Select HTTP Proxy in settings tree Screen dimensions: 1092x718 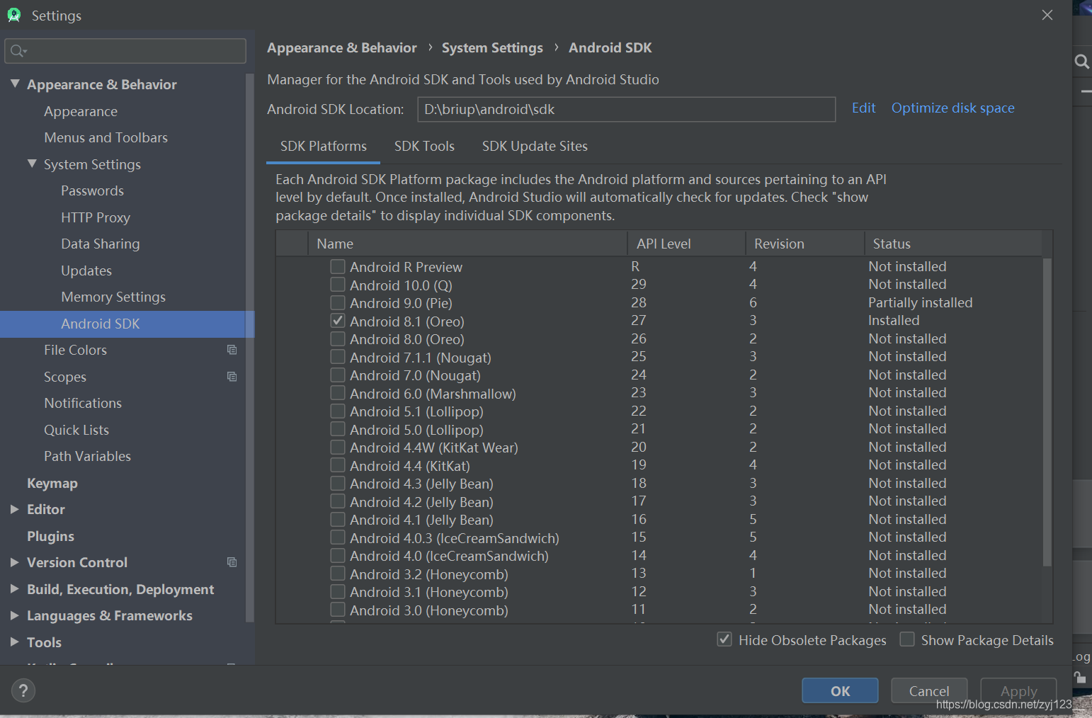click(x=96, y=217)
